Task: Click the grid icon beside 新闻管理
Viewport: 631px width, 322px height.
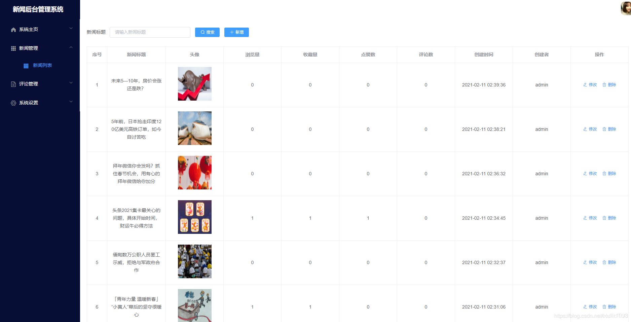Action: pos(13,48)
